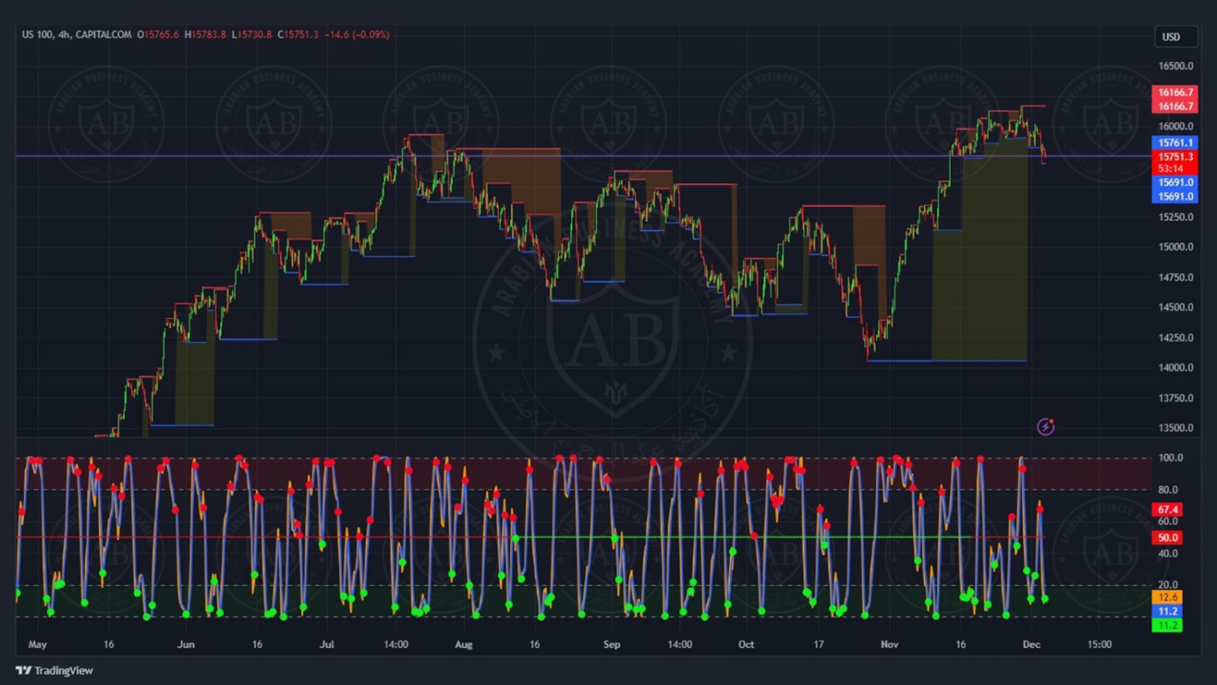Click the TradingView logo

[x=54, y=670]
